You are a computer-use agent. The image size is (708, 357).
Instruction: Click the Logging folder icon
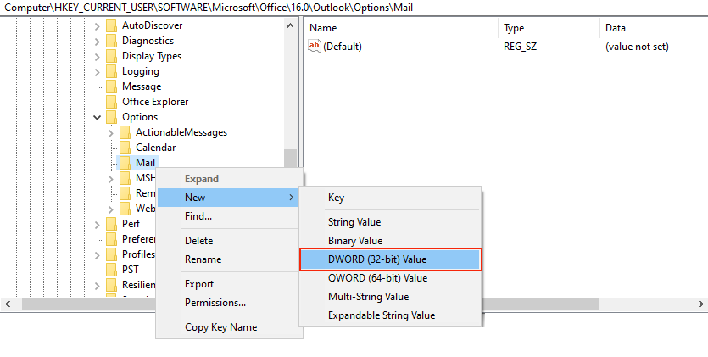click(x=110, y=71)
